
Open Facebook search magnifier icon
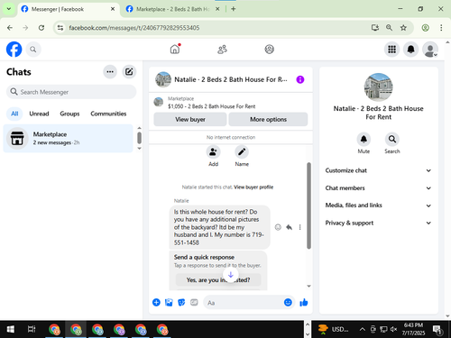[33, 50]
